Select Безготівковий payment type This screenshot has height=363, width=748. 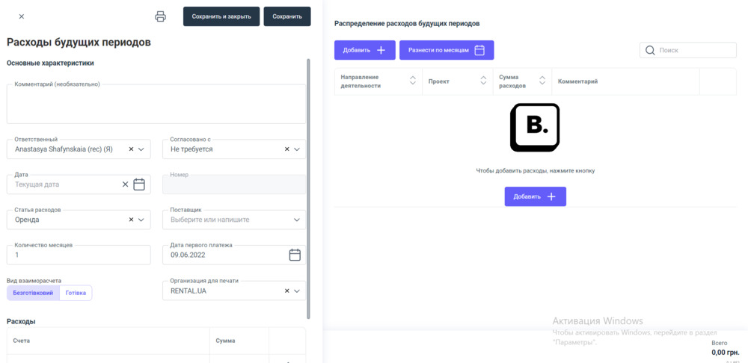tap(33, 293)
